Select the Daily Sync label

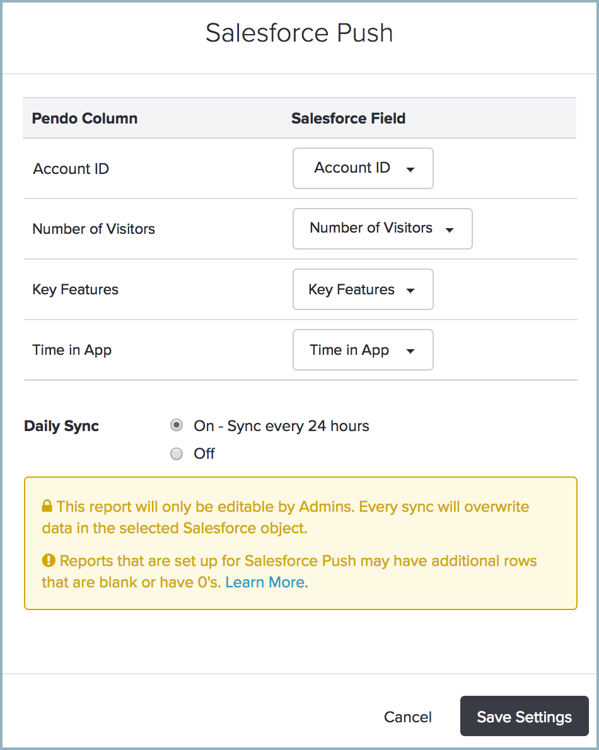[61, 426]
